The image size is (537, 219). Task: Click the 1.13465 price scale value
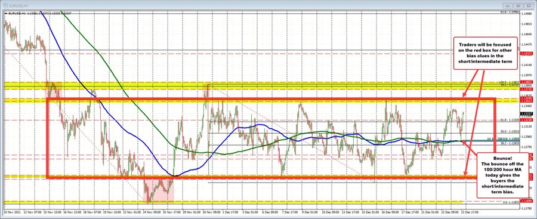pyautogui.click(x=526, y=107)
